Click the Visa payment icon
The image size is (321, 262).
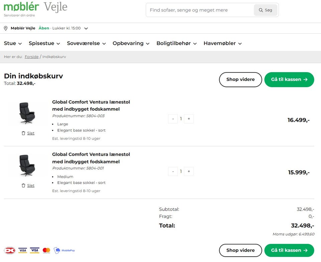(x=22, y=250)
